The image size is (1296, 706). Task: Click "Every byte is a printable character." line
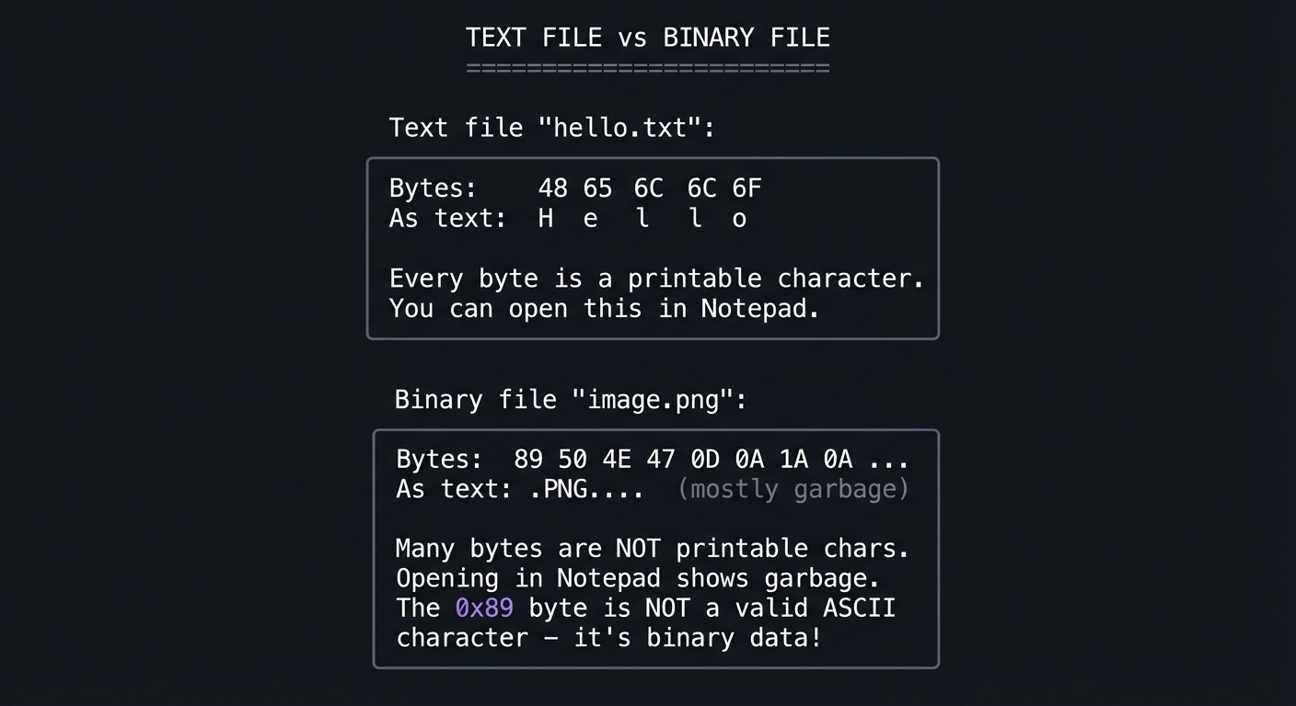click(656, 279)
